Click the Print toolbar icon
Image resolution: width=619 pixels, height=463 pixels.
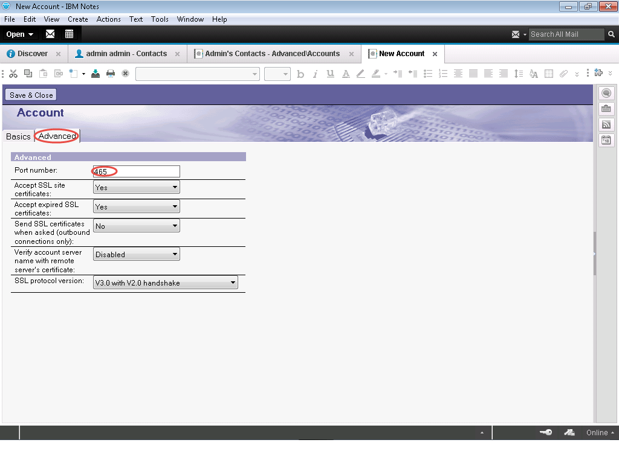coord(111,74)
